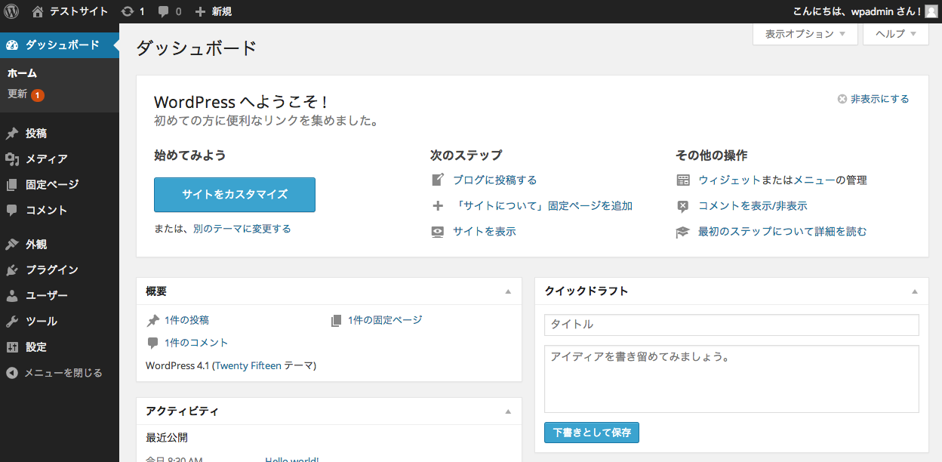Click the wpadmin avatar icon
The width and height of the screenshot is (942, 462).
click(x=931, y=11)
